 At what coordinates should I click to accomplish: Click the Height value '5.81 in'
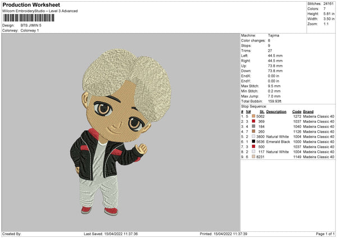[329, 13]
